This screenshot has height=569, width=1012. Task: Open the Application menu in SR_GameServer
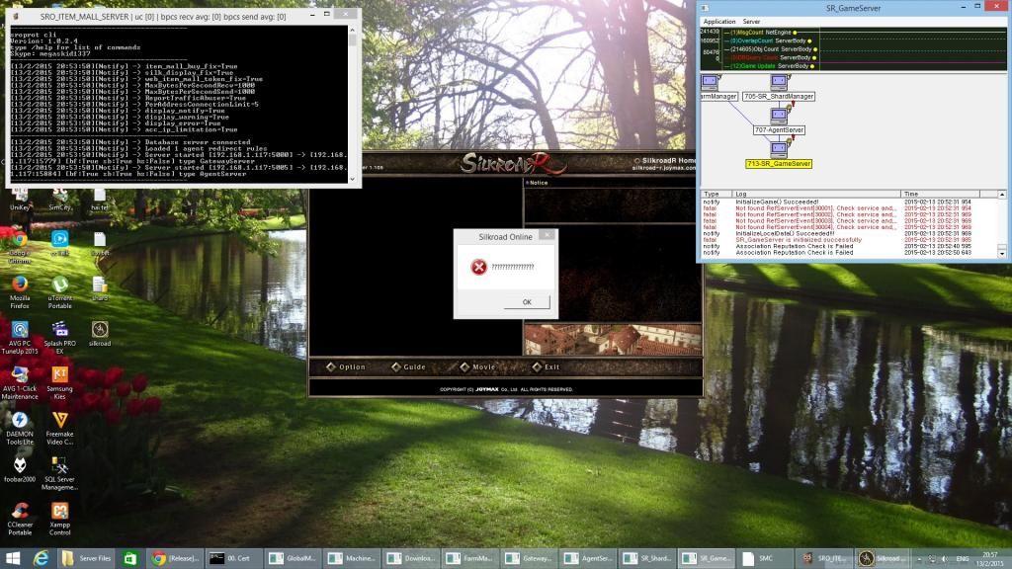click(x=718, y=21)
